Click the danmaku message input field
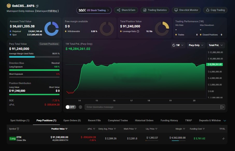Screen dimensions: 235x151 coord(152,107)
